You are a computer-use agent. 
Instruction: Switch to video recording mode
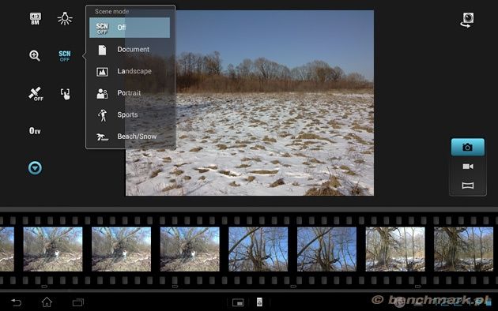coord(468,167)
